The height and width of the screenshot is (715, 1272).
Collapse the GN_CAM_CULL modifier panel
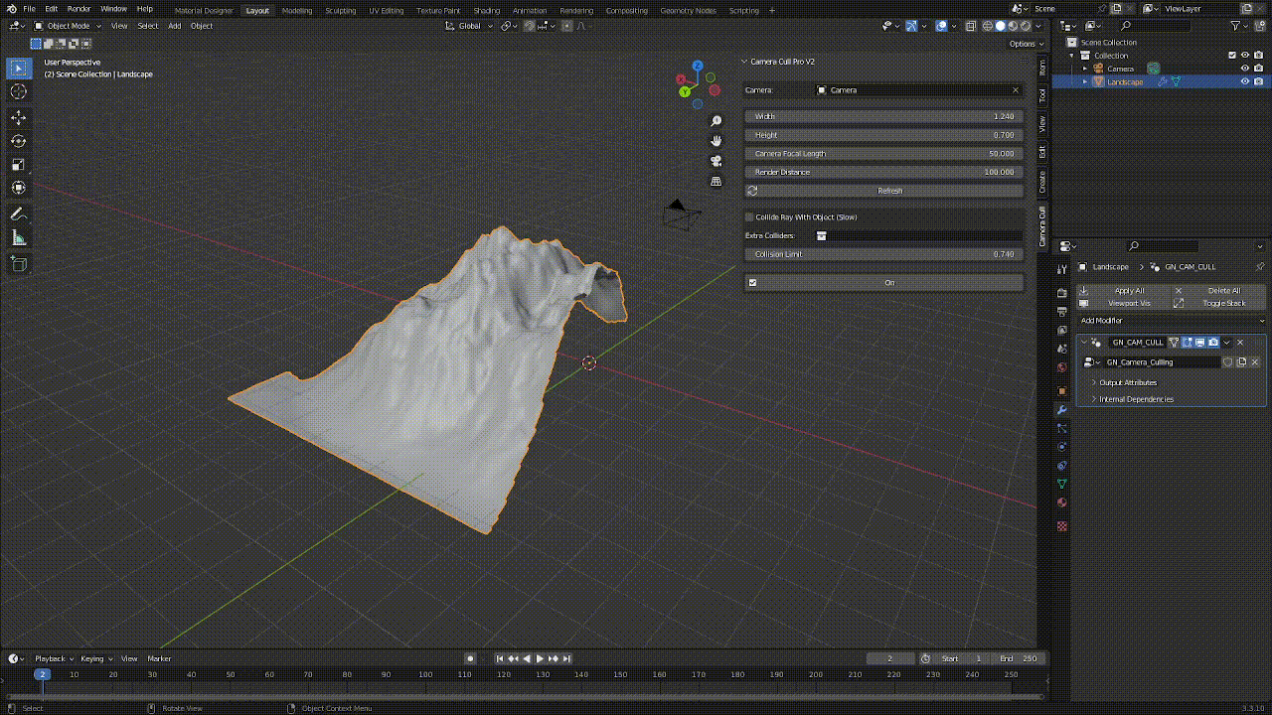1084,342
